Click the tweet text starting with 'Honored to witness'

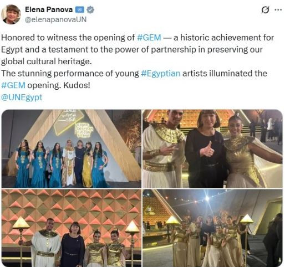(x=138, y=49)
